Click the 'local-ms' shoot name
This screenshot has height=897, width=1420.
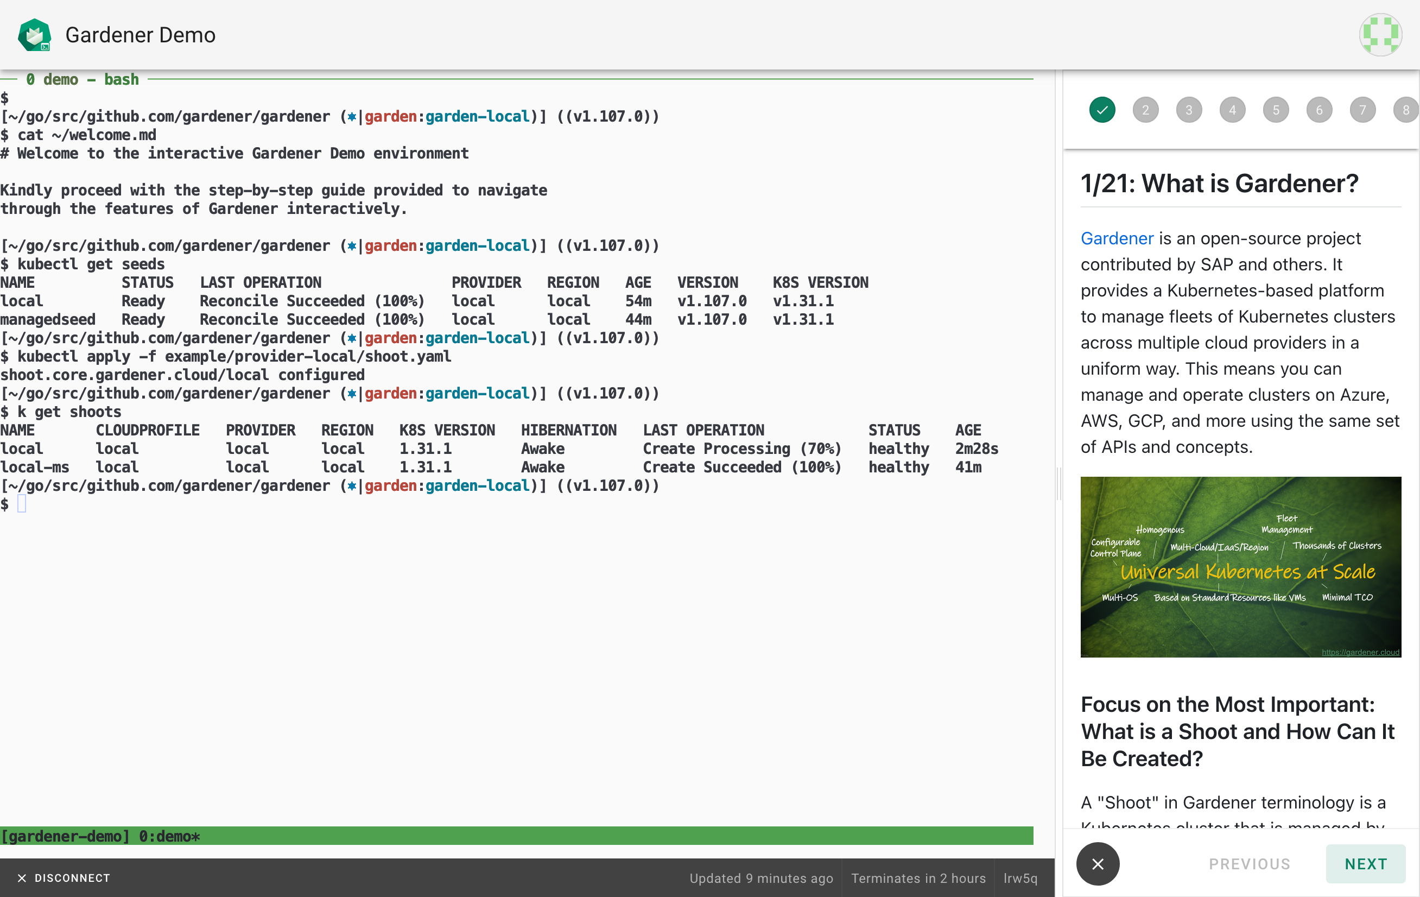pyautogui.click(x=34, y=466)
